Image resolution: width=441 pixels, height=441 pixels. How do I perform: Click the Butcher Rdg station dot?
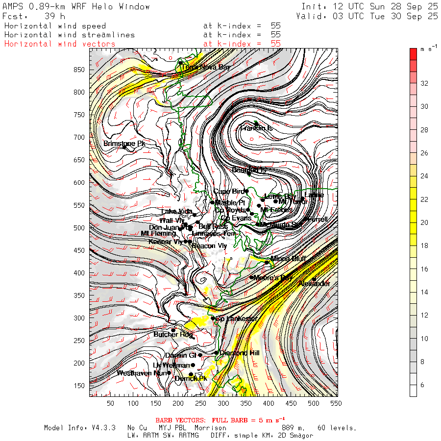click(173, 330)
